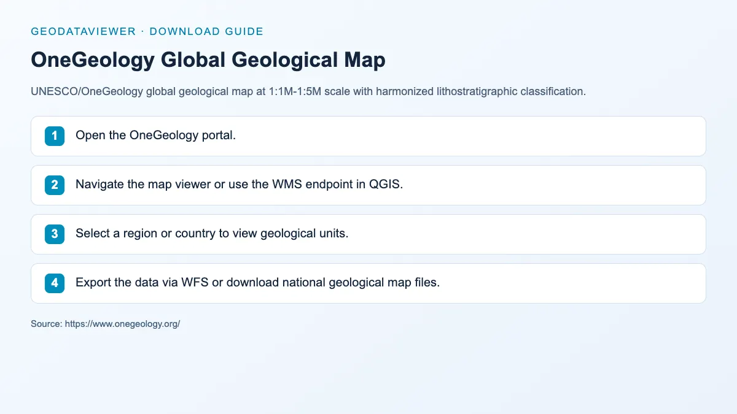Click the step 3 number badge

(x=55, y=234)
